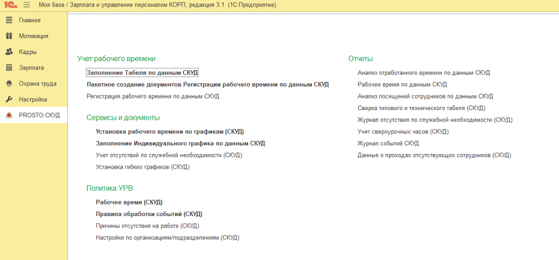Click the Главное section icon

point(9,20)
